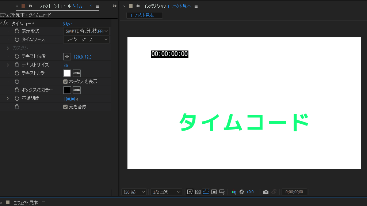Screen dimensions: 367x206
Task: Toggle lock on コンポジション panel
Action: (138, 6)
